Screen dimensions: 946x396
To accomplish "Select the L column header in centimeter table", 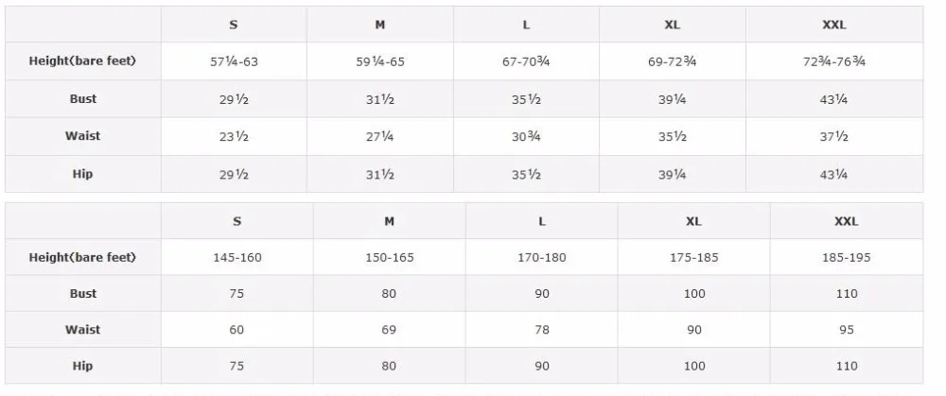I will coord(542,221).
